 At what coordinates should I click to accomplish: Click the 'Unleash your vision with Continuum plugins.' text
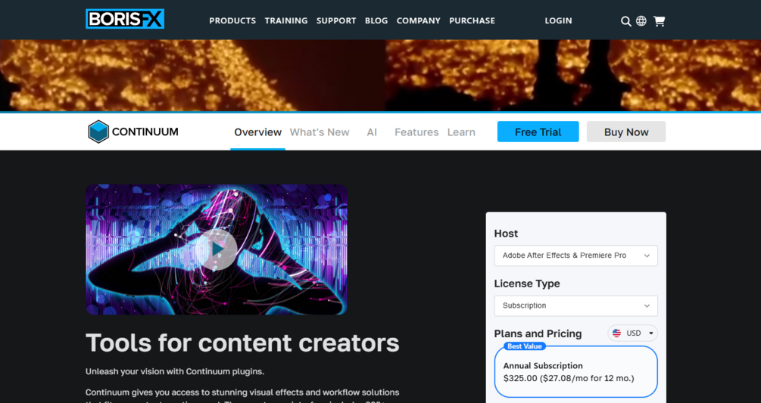175,371
